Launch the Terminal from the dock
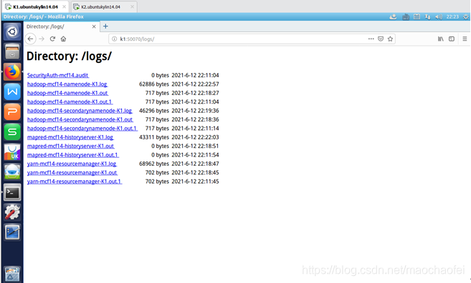471x283 pixels. [x=12, y=192]
